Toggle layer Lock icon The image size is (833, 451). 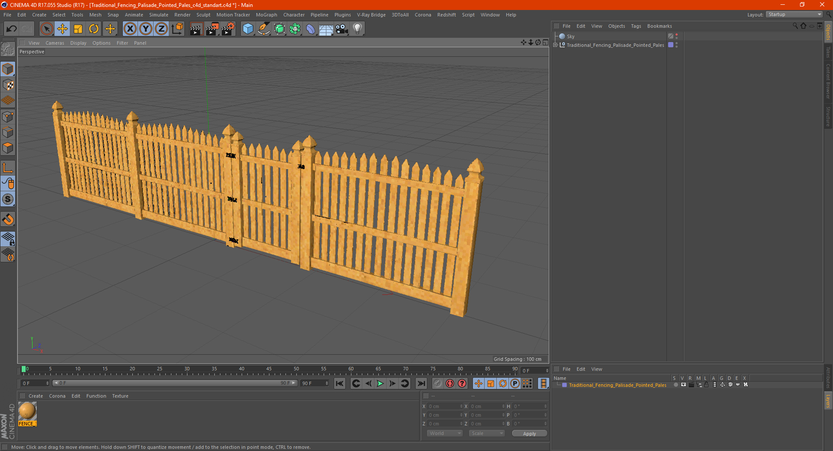tap(706, 385)
